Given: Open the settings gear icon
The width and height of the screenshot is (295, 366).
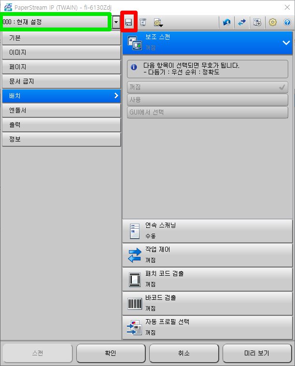Looking at the screenshot, I should pos(273,22).
